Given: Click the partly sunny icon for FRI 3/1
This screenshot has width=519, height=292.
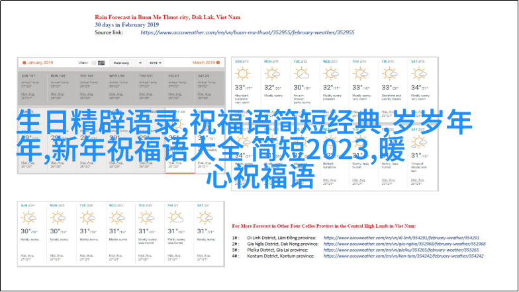Looking at the screenshot, I should coord(175,218).
